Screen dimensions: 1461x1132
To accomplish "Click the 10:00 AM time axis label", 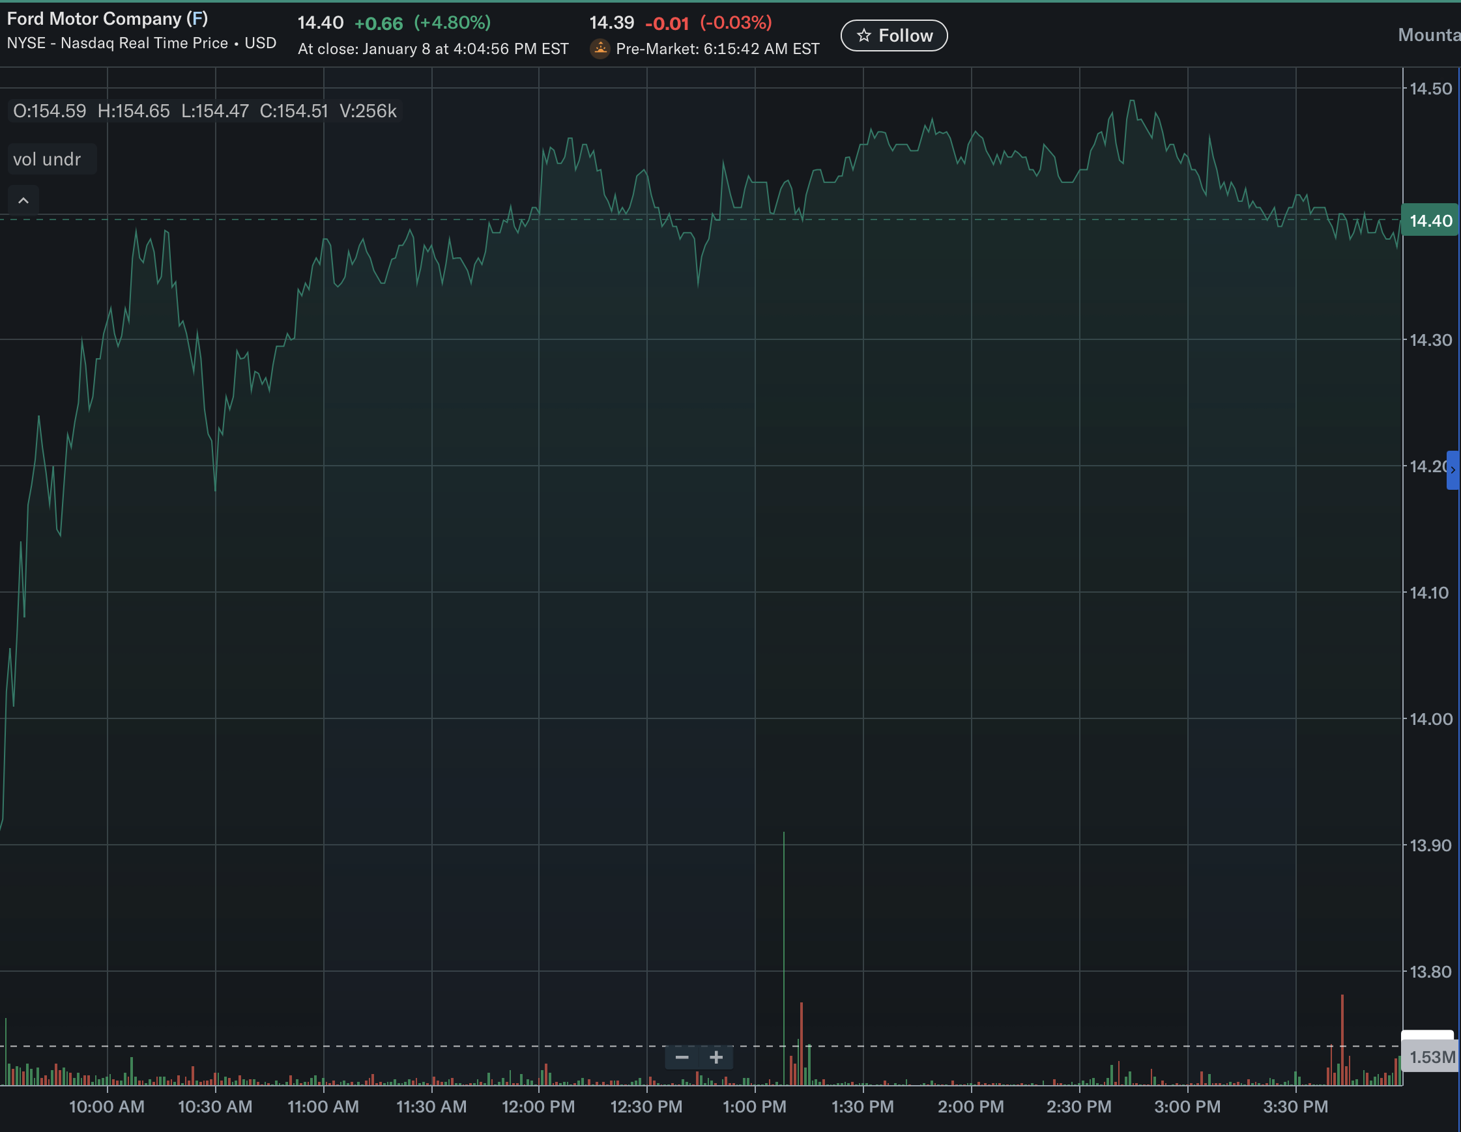I will click(x=107, y=1107).
